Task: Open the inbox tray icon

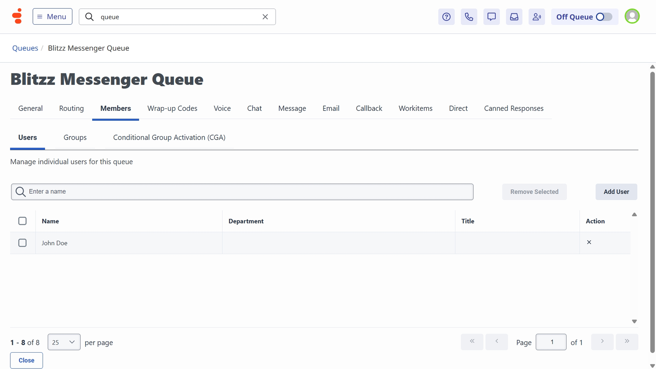Action: coord(514,17)
